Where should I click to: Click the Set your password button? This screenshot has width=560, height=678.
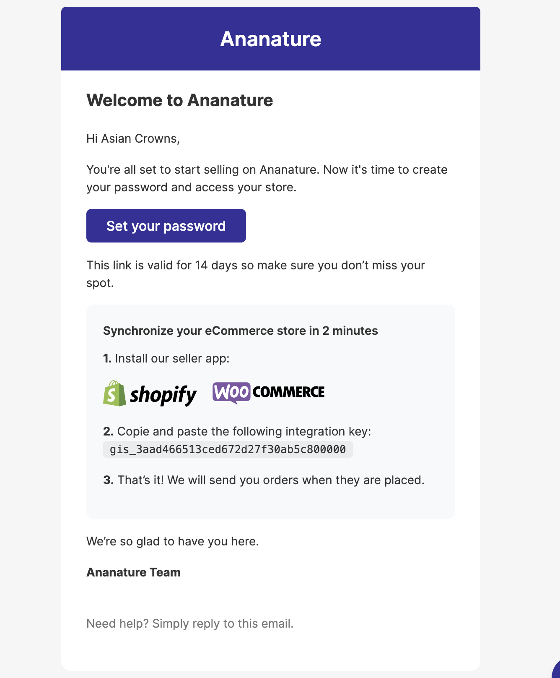166,226
